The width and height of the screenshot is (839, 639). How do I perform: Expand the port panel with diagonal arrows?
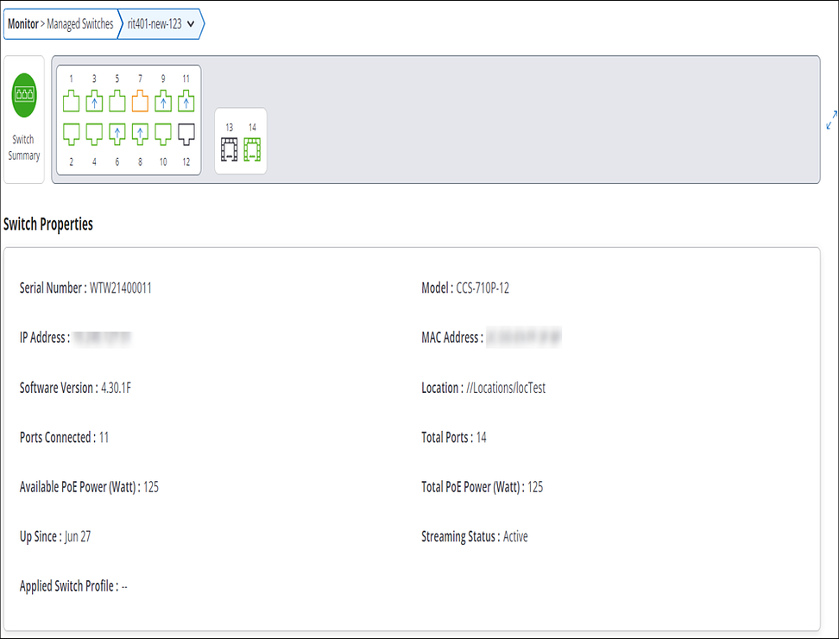point(831,120)
